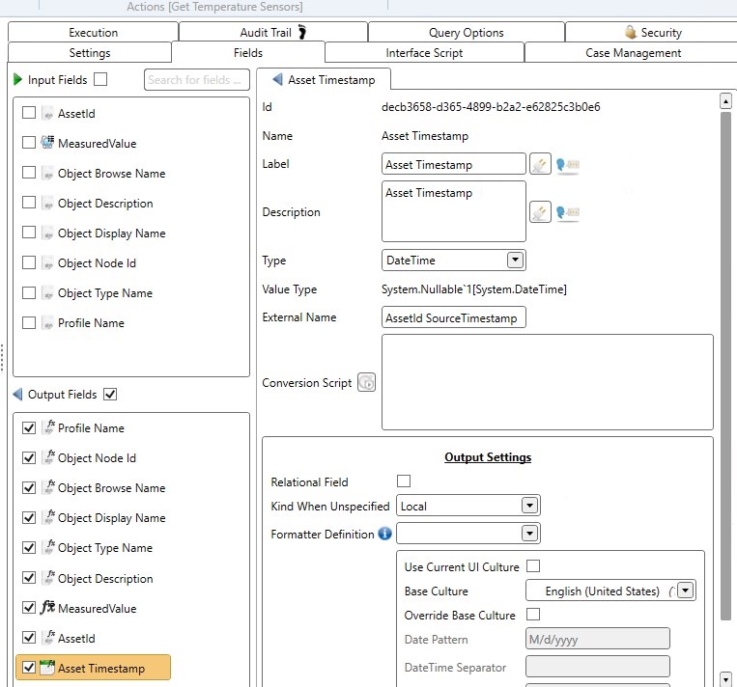This screenshot has height=687, width=737.
Task: Click the Description text area
Action: tap(454, 211)
